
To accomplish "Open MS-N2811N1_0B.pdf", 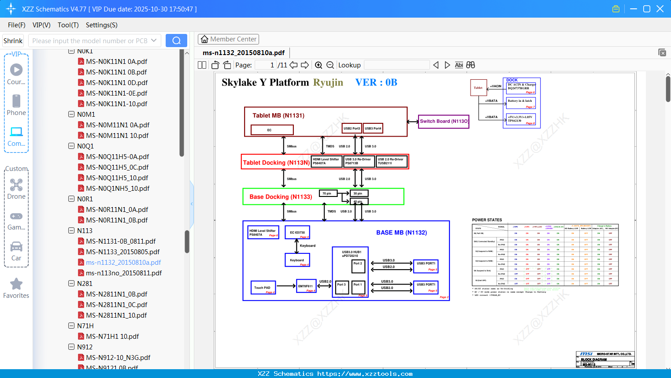I will 117,294.
